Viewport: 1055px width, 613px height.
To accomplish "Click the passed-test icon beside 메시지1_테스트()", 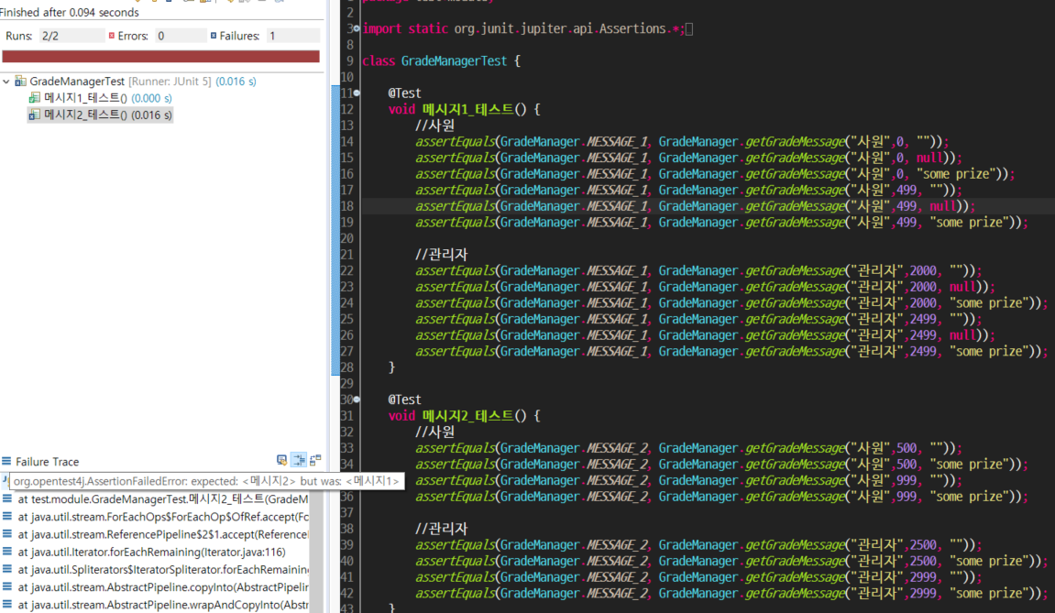I will click(x=34, y=98).
